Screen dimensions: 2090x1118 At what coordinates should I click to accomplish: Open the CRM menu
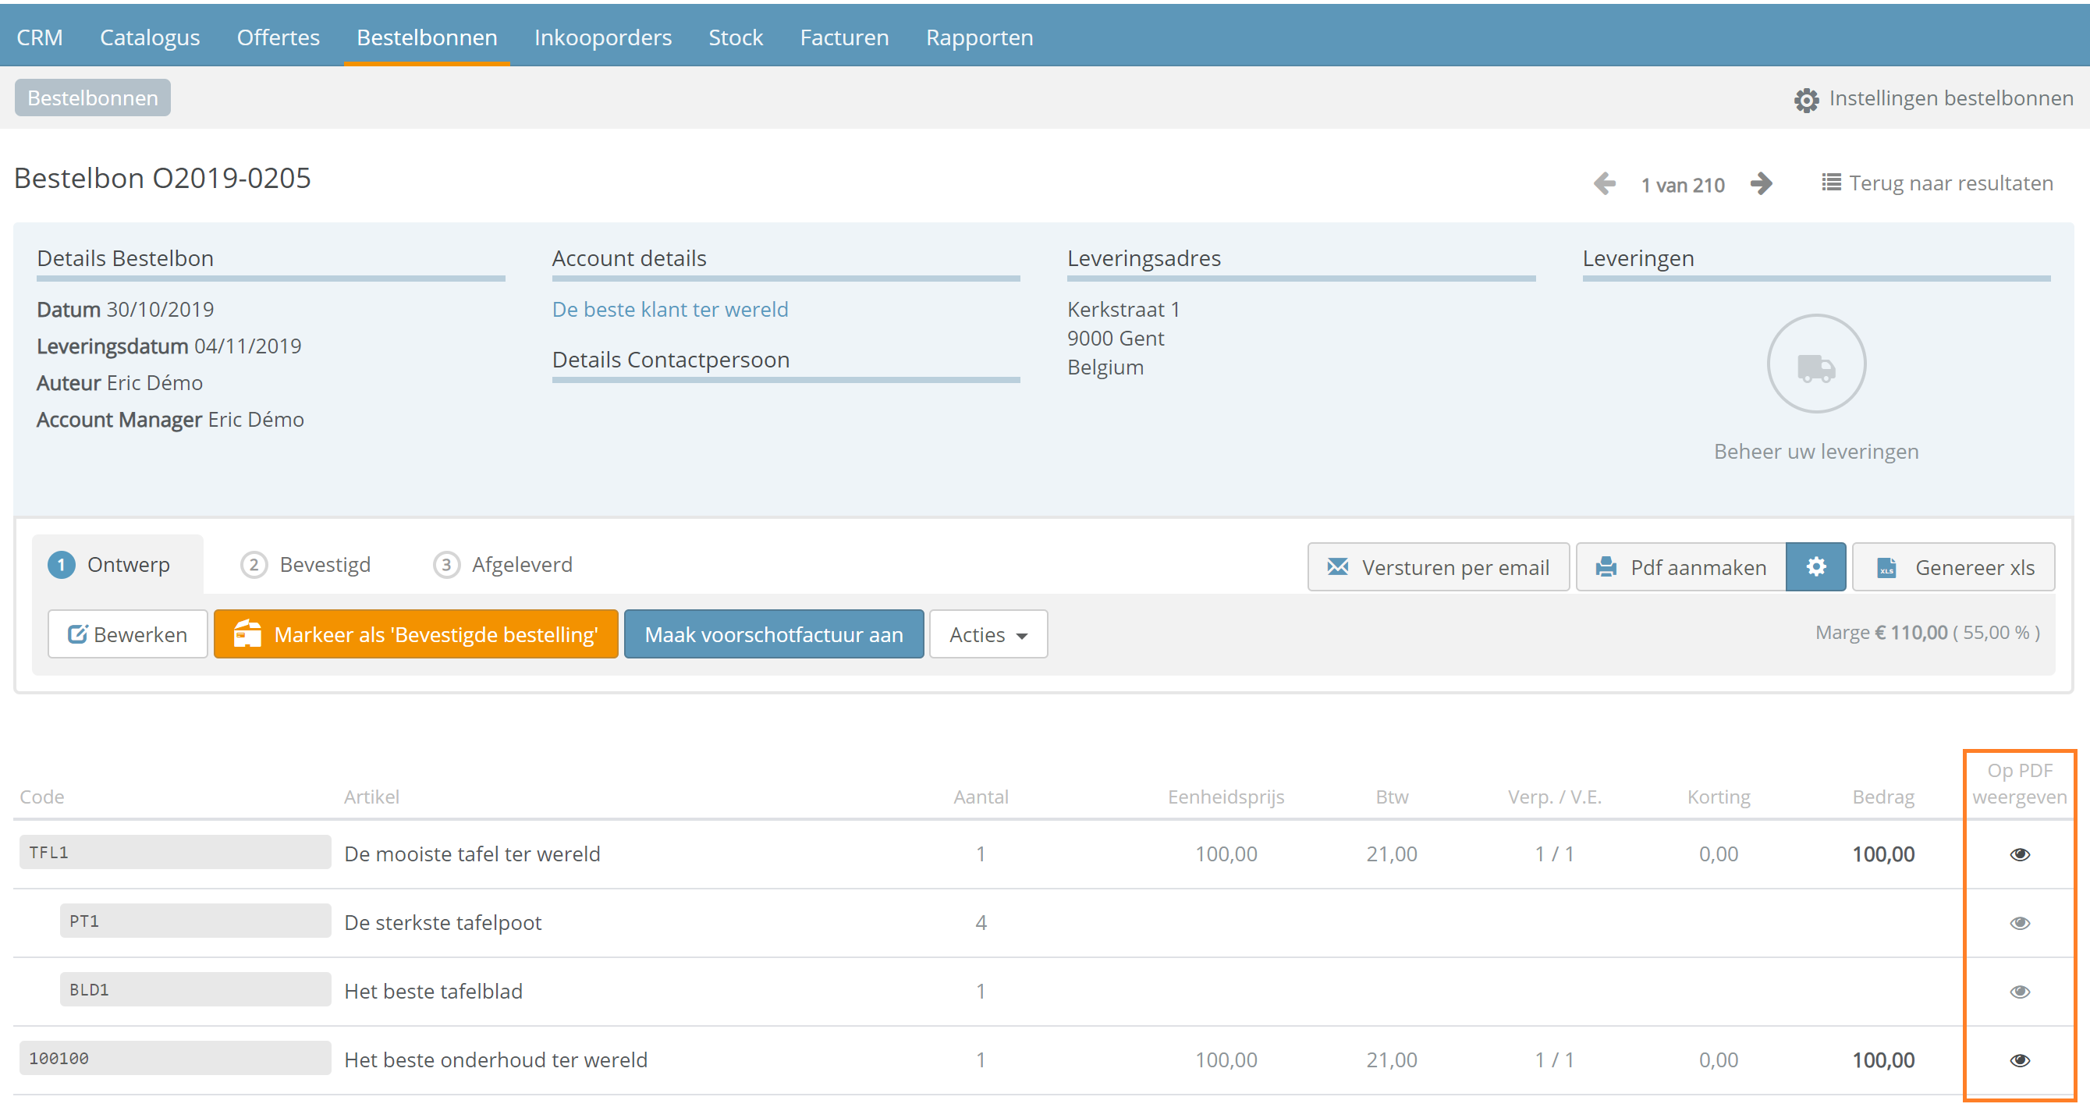39,37
